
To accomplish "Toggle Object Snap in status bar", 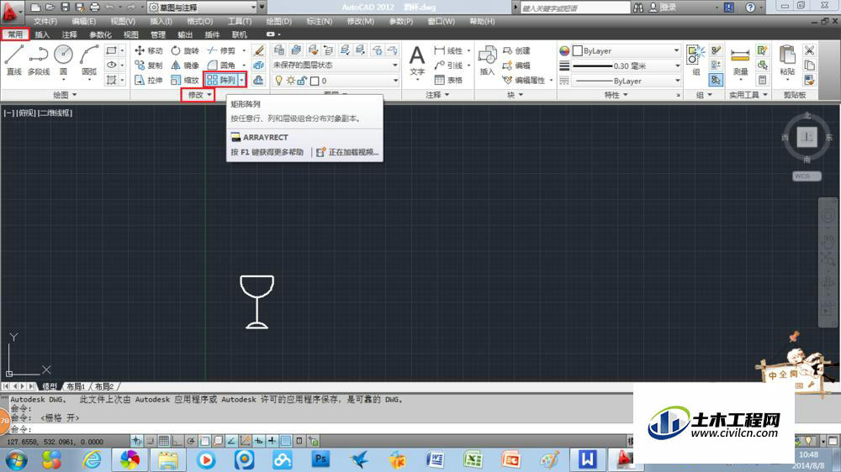I will [x=204, y=441].
